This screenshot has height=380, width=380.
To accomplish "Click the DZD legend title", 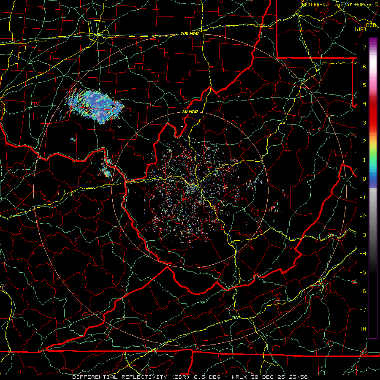I will (371, 25).
